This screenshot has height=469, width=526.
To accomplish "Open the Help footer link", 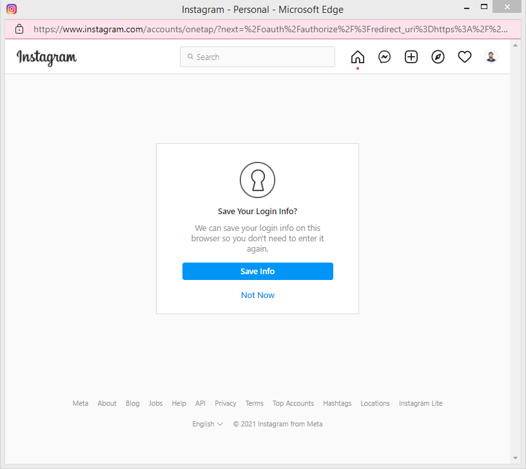I will (179, 403).
